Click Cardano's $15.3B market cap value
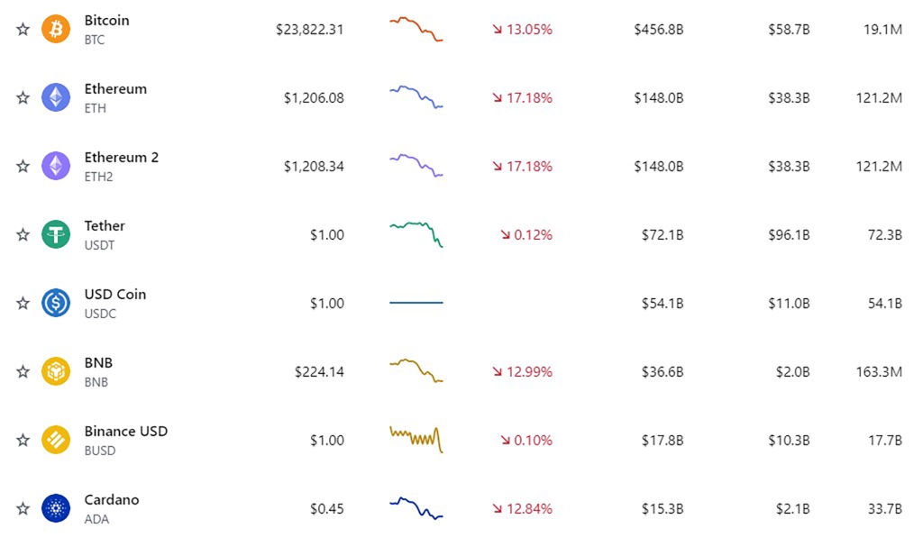 tap(662, 509)
